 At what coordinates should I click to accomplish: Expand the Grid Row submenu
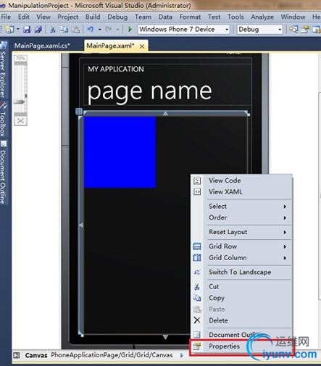(242, 246)
